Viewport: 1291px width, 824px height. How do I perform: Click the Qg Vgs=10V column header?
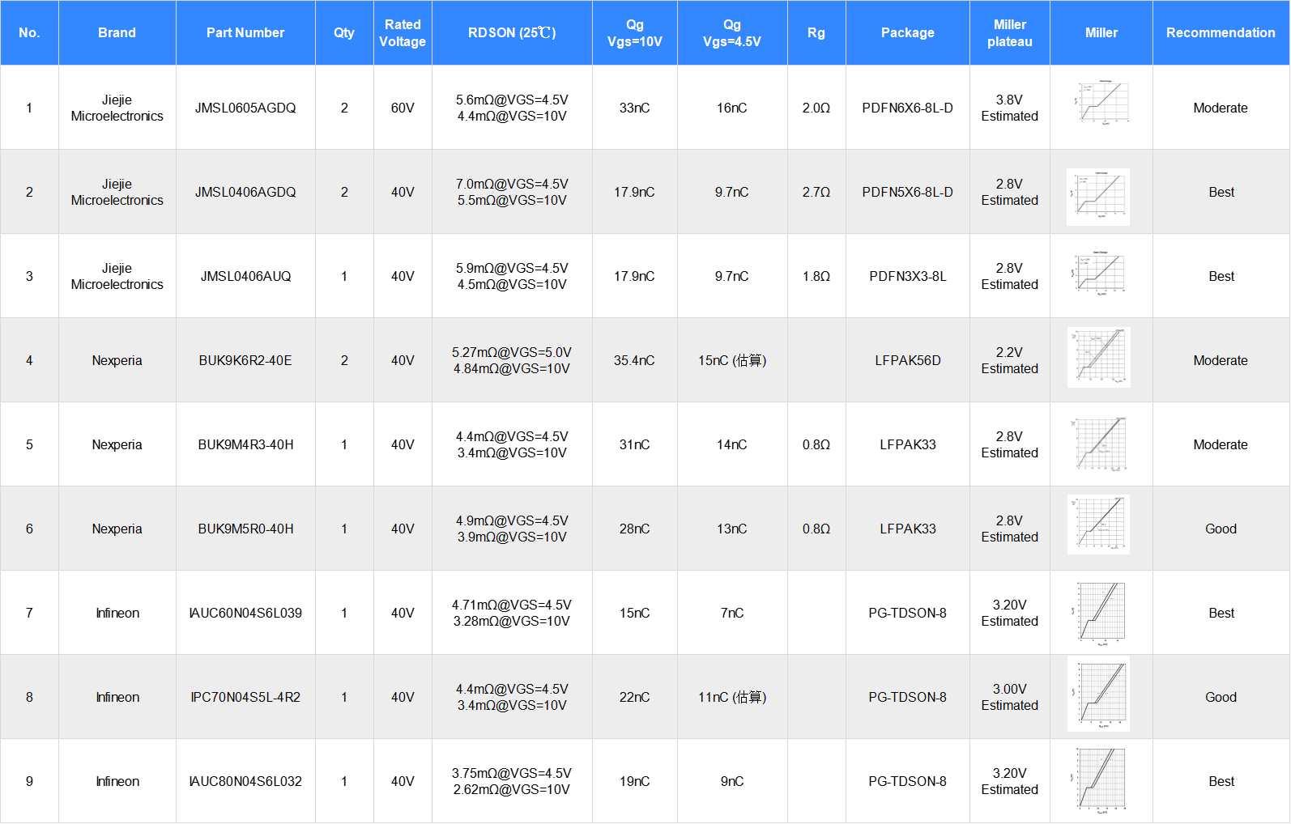tap(634, 32)
